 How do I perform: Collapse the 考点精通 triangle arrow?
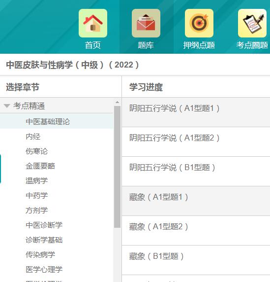click(7, 106)
